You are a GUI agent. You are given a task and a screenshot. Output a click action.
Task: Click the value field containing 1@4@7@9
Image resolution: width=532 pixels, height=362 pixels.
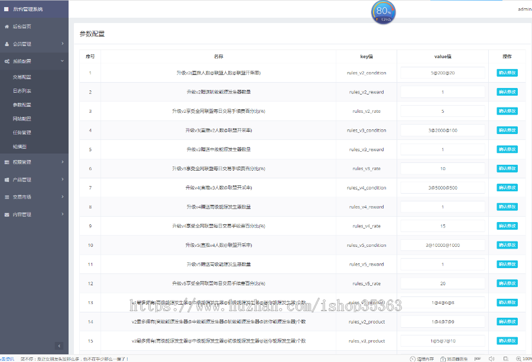pos(442,322)
